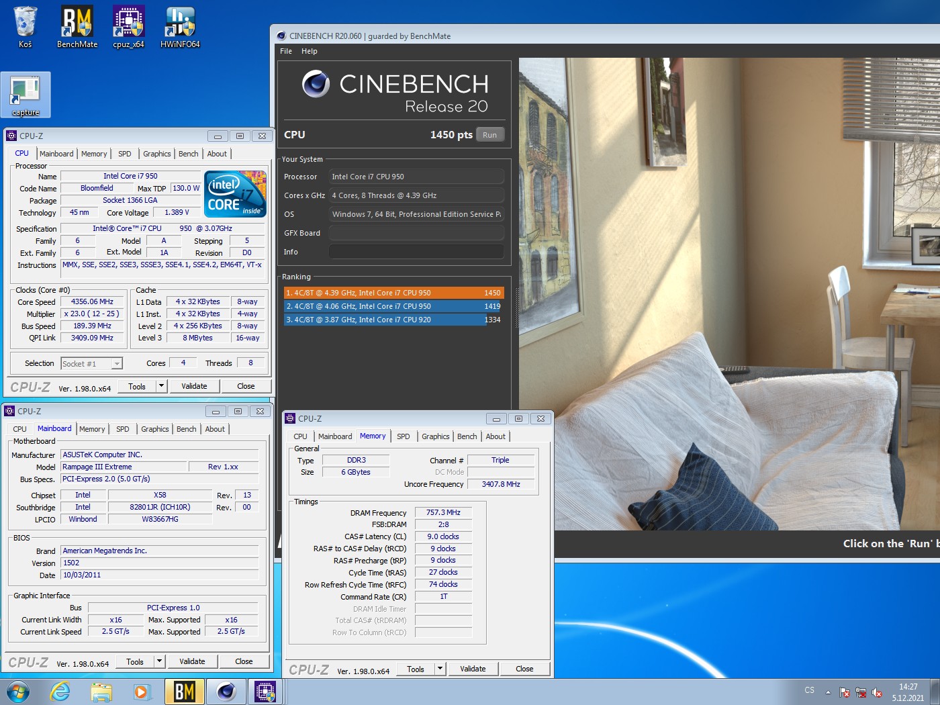Select Memory tab in Mainboard CPU-Z window
The width and height of the screenshot is (940, 705).
(x=92, y=429)
